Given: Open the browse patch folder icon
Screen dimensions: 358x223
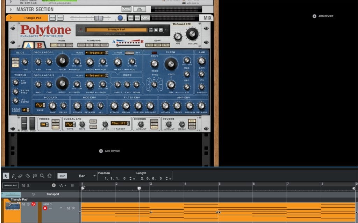Looking at the screenshot, I should click(156, 30).
